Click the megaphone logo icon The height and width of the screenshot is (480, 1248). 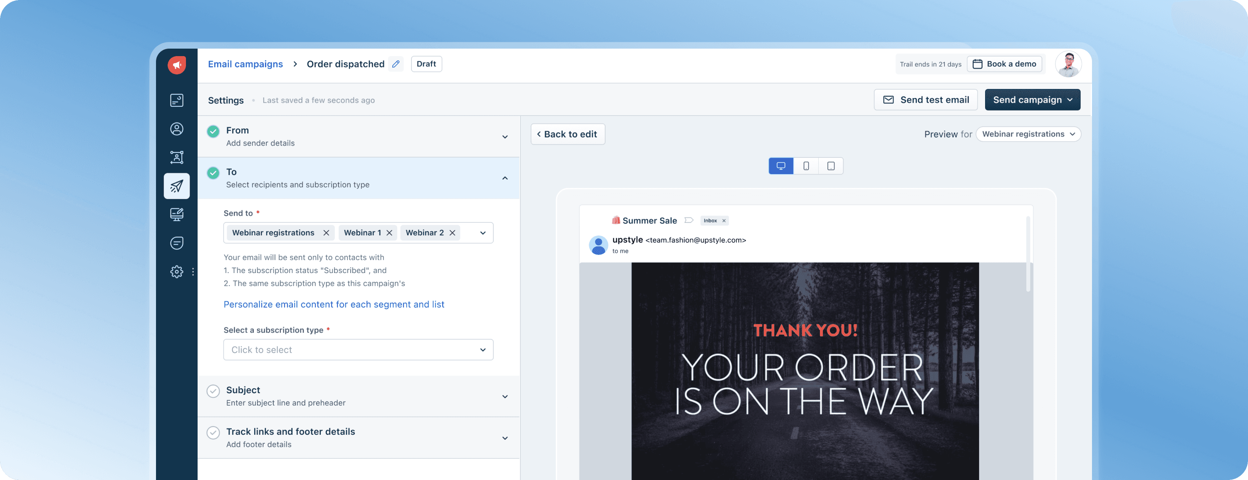click(177, 65)
